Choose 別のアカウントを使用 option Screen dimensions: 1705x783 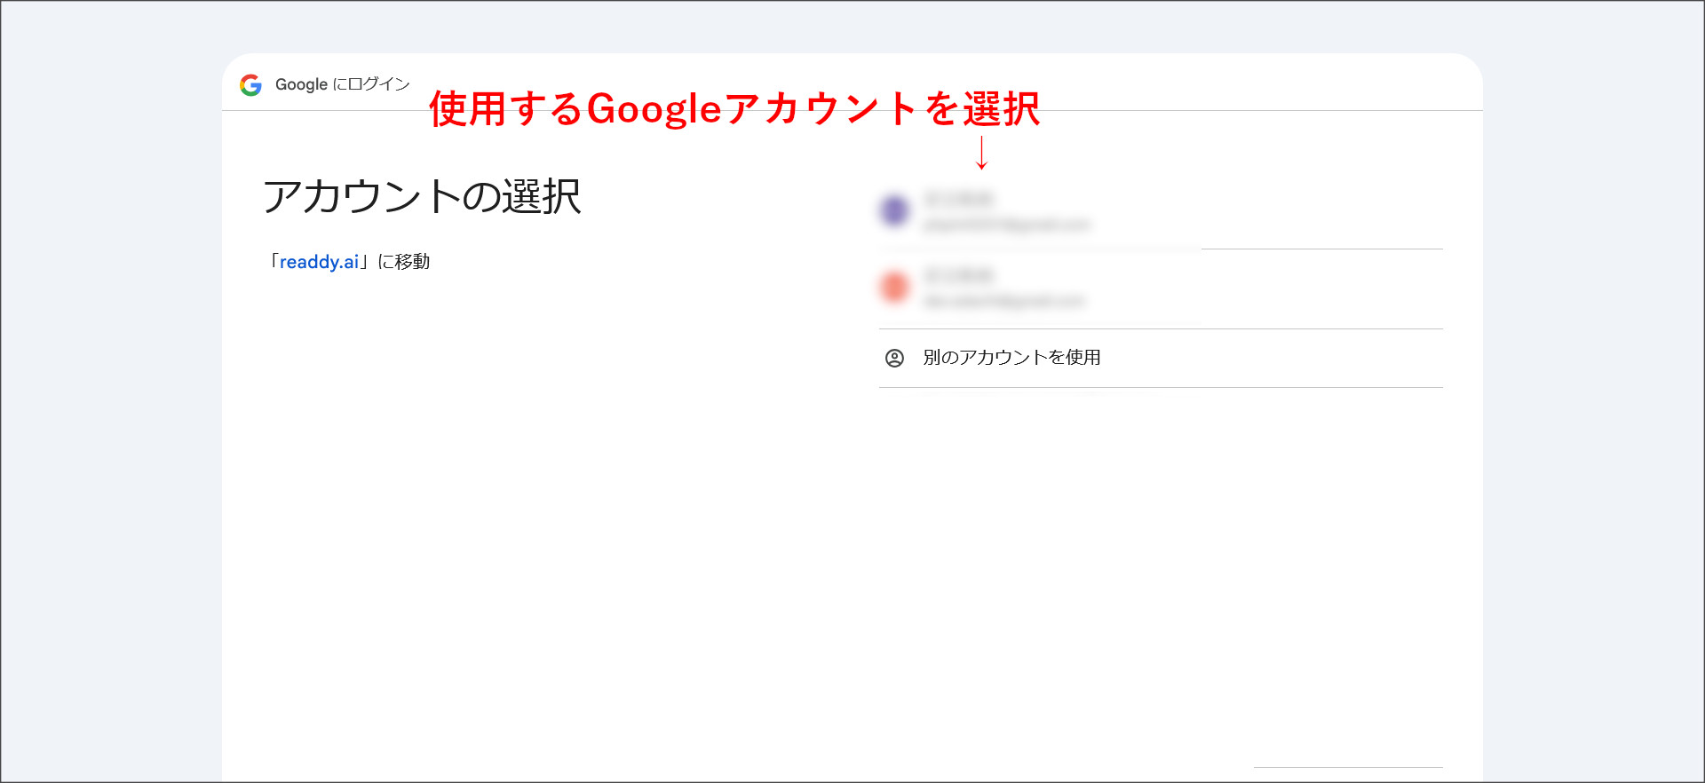(x=1011, y=358)
